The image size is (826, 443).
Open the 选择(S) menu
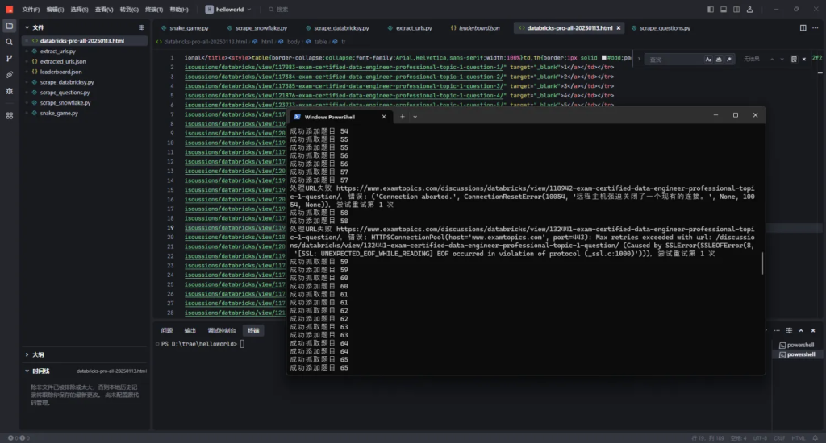79,10
